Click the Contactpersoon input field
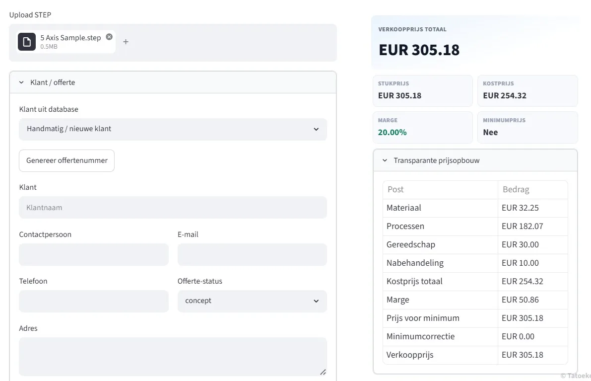This screenshot has width=591, height=381. [94, 255]
